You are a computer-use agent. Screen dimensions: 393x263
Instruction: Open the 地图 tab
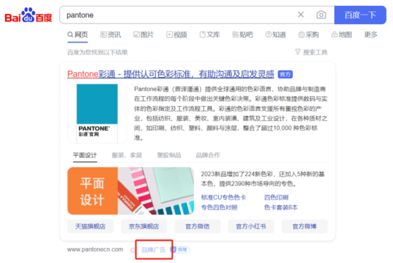342,35
